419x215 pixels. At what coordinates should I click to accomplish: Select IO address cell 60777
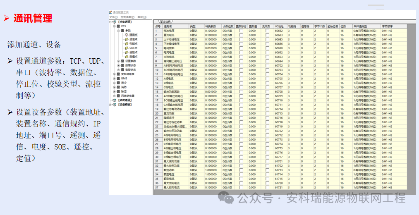(280, 157)
